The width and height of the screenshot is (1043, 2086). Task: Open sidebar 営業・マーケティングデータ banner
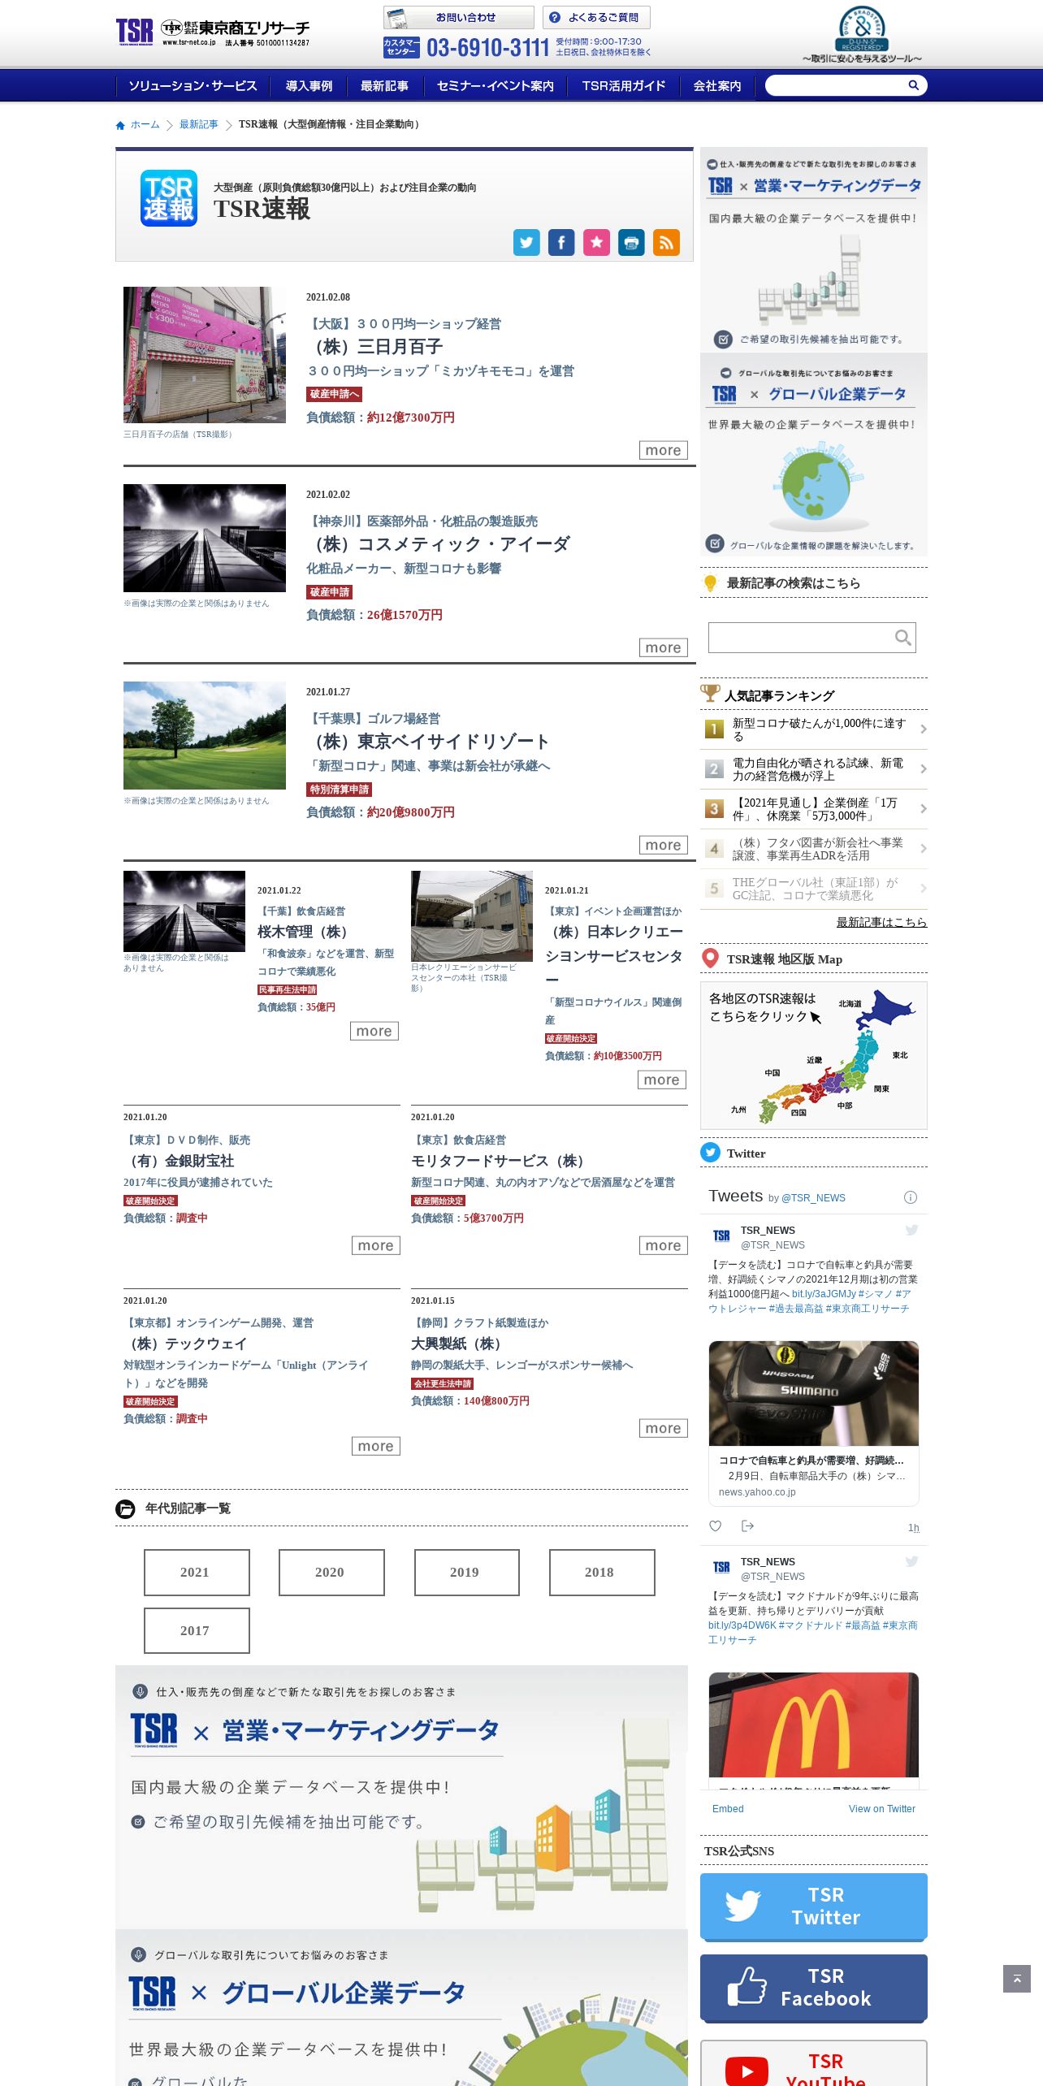tap(814, 250)
